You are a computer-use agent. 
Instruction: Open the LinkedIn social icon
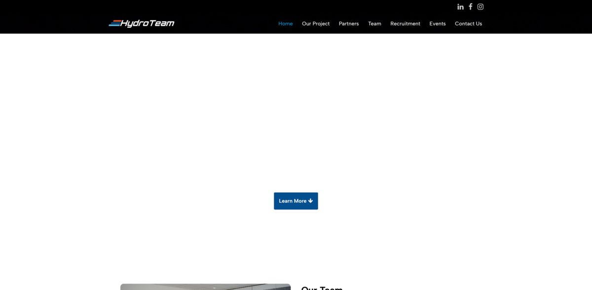460,7
